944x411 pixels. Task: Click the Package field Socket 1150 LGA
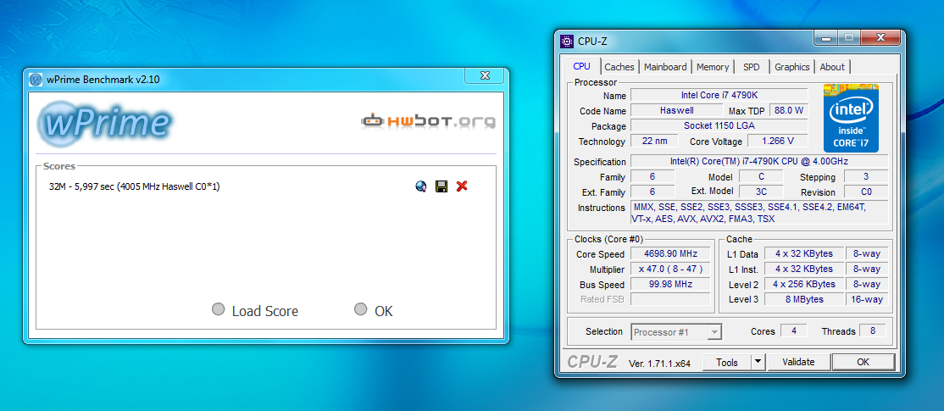[x=719, y=125]
